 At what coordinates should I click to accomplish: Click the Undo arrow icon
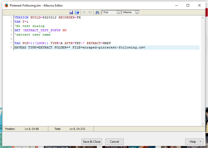[x=84, y=12]
